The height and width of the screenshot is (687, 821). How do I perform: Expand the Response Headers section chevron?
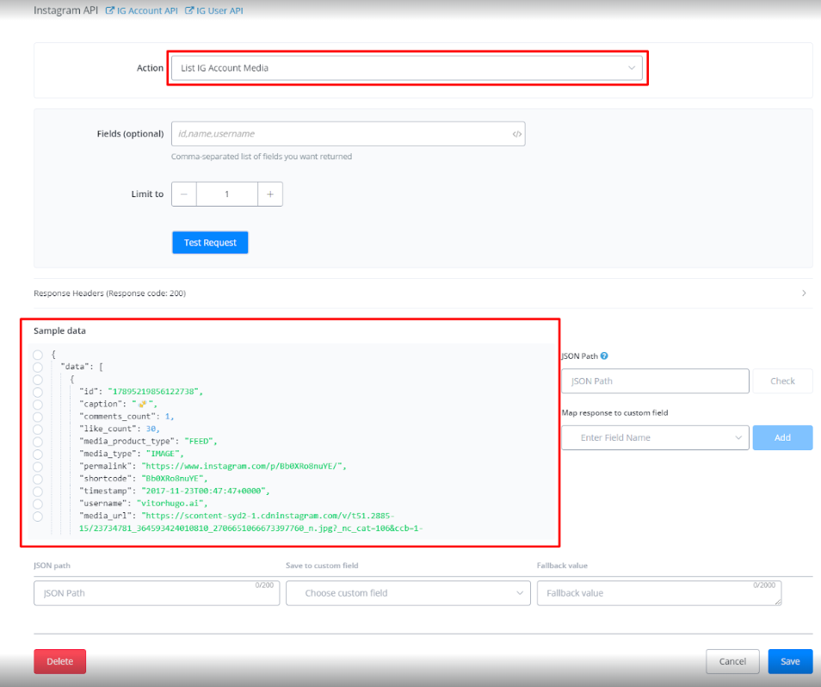point(804,294)
